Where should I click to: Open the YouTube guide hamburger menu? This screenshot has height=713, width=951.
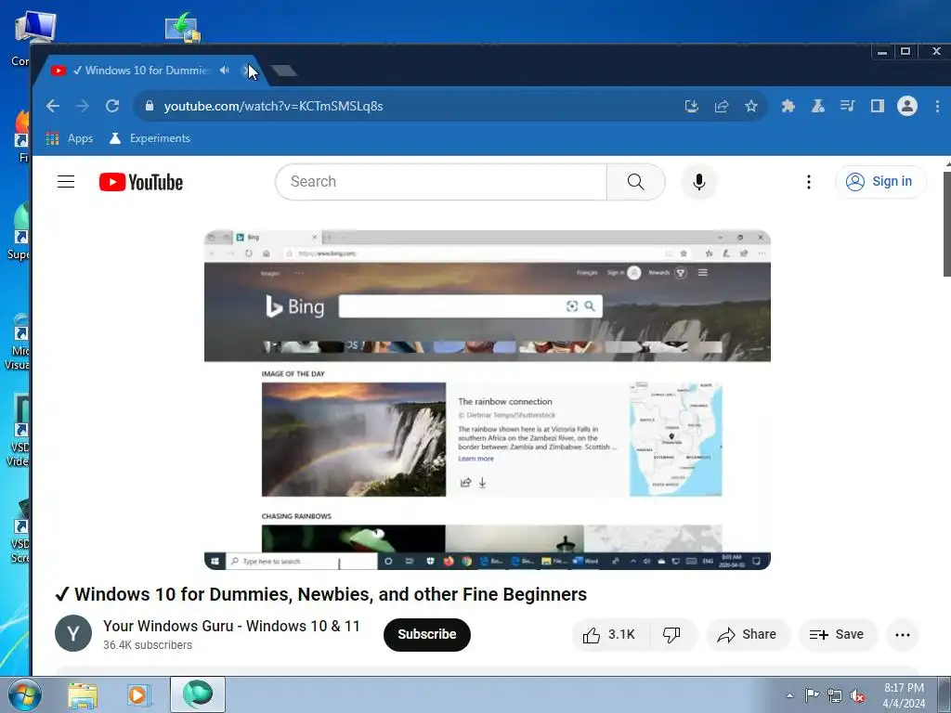tap(66, 181)
